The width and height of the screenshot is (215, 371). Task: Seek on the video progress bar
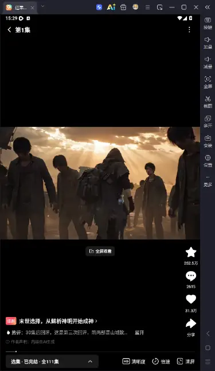coord(100,351)
